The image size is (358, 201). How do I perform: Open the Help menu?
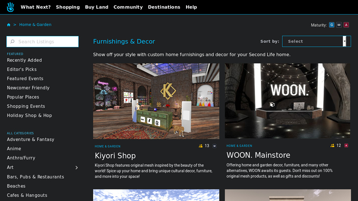[191, 7]
